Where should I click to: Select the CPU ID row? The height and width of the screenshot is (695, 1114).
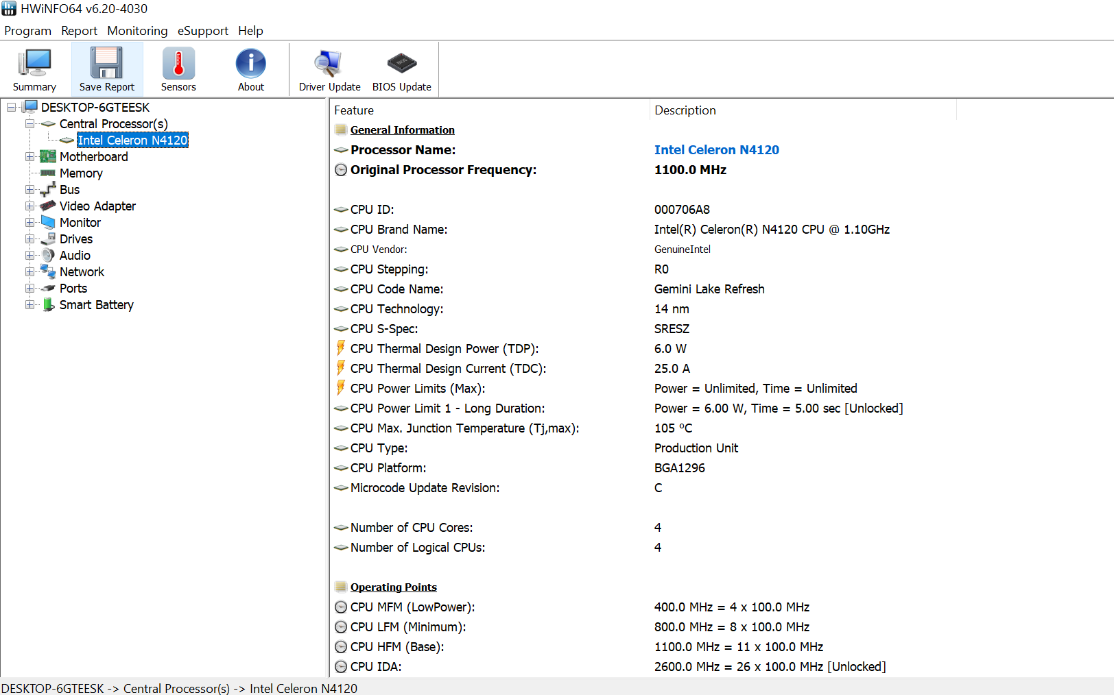tap(720, 210)
